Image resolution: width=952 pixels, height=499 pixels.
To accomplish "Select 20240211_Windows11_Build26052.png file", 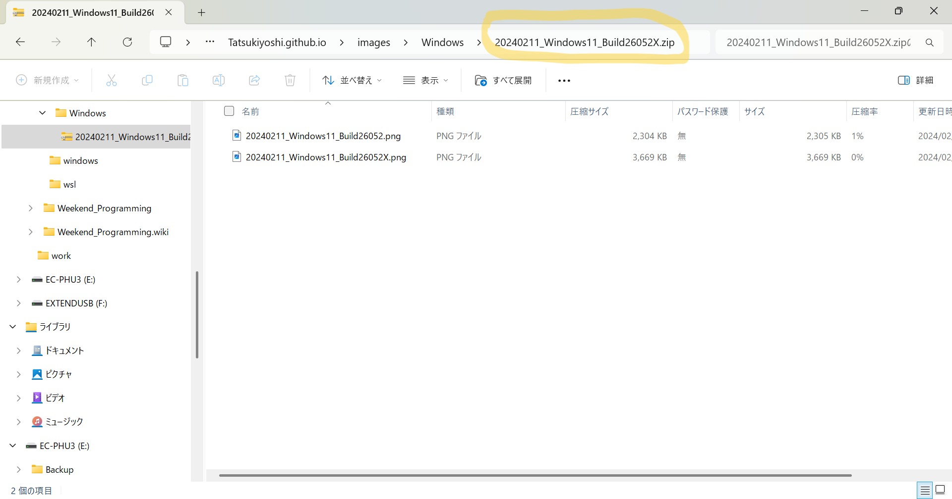I will click(323, 136).
